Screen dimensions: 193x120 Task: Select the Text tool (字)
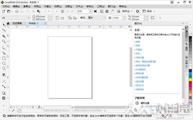coord(4,75)
